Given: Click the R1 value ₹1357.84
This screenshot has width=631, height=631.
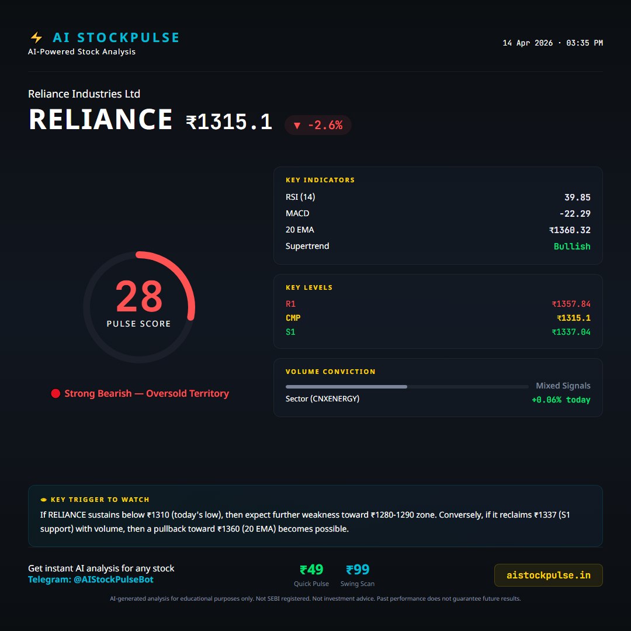Looking at the screenshot, I should 571,304.
